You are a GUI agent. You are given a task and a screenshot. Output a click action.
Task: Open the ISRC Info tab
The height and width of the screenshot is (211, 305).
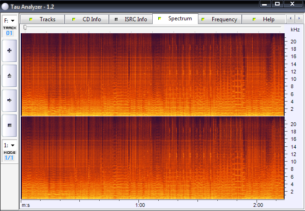[x=131, y=19]
